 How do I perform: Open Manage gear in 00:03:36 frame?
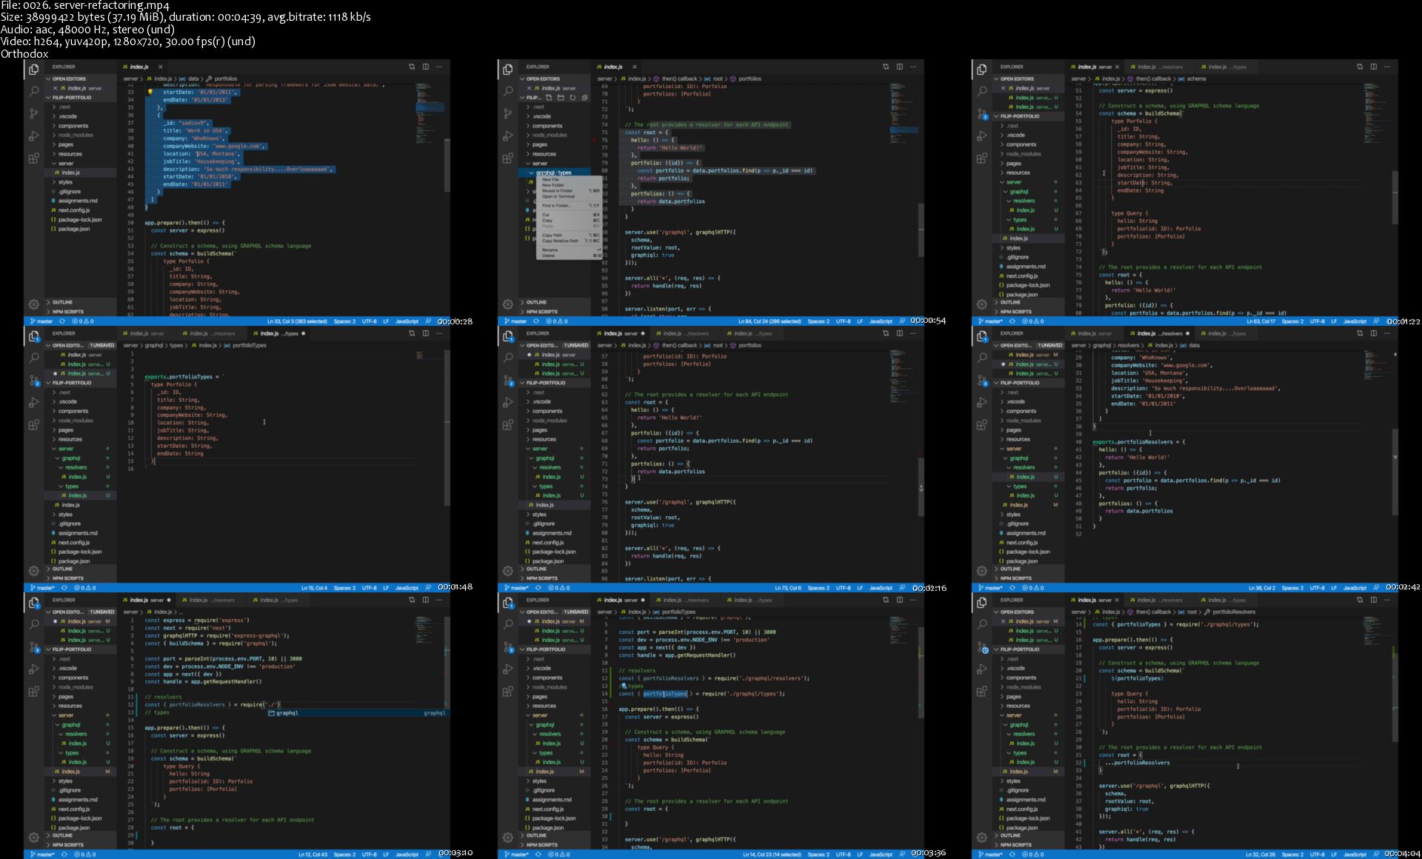[507, 837]
